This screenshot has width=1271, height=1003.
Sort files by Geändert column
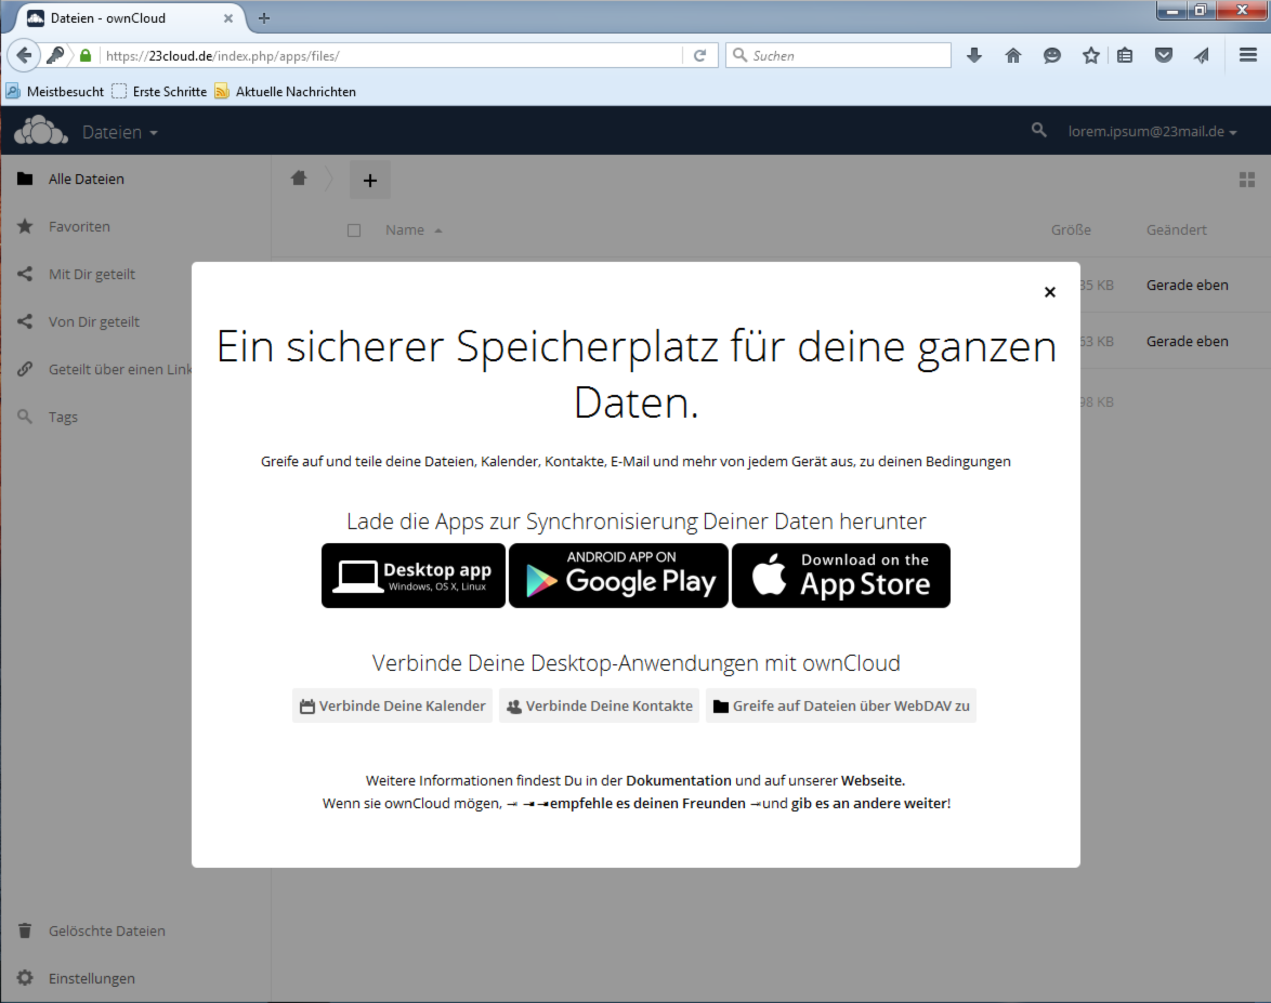1176,229
